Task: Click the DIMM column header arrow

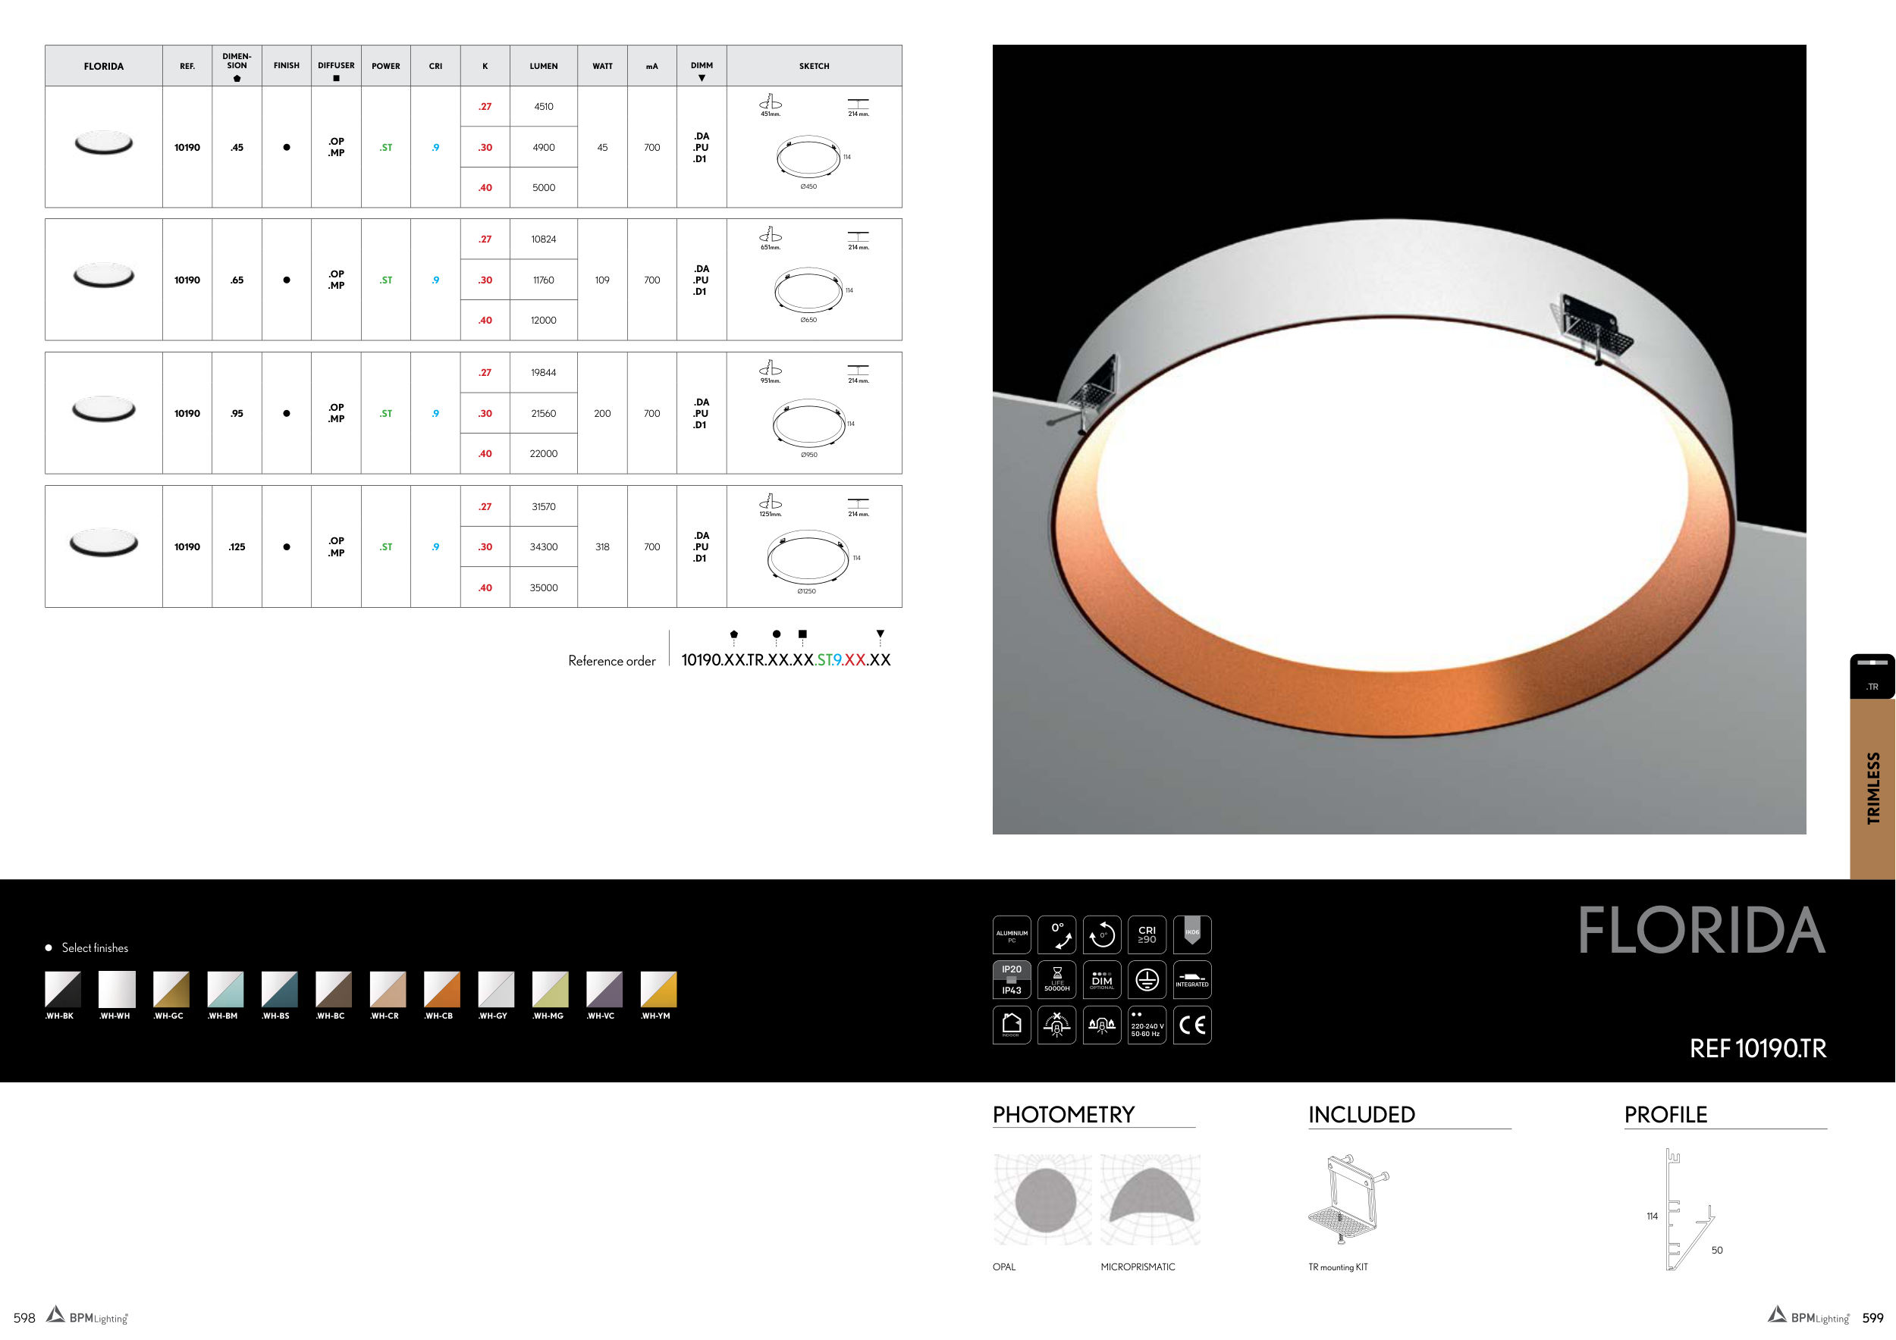Action: [x=702, y=78]
